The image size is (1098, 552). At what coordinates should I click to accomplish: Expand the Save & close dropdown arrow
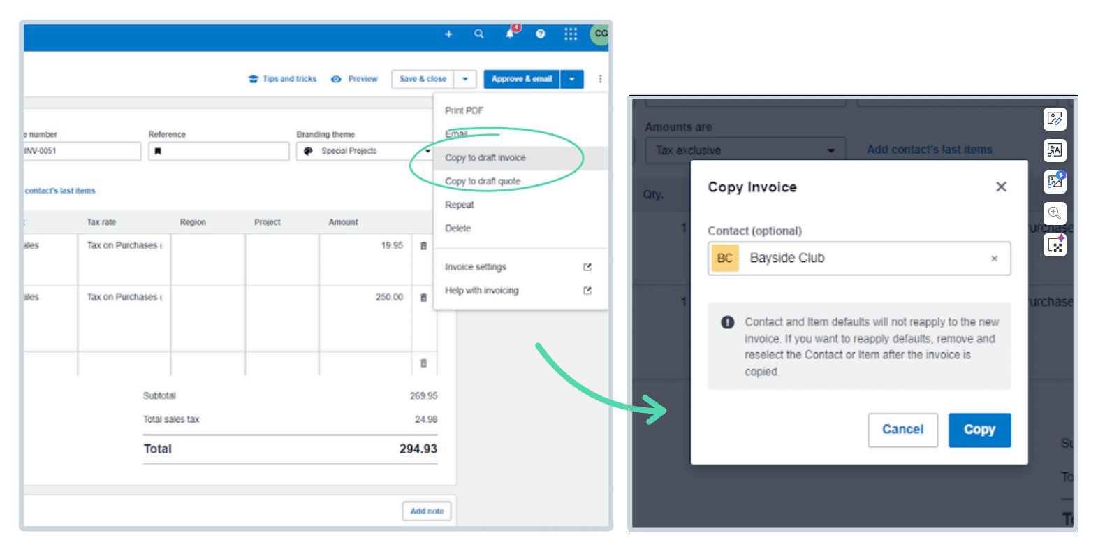point(465,79)
